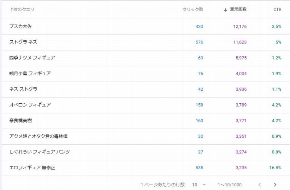Screen dimensions: 290x190
Task: Select the ストグラ ネズ query row
Action: pos(23,42)
